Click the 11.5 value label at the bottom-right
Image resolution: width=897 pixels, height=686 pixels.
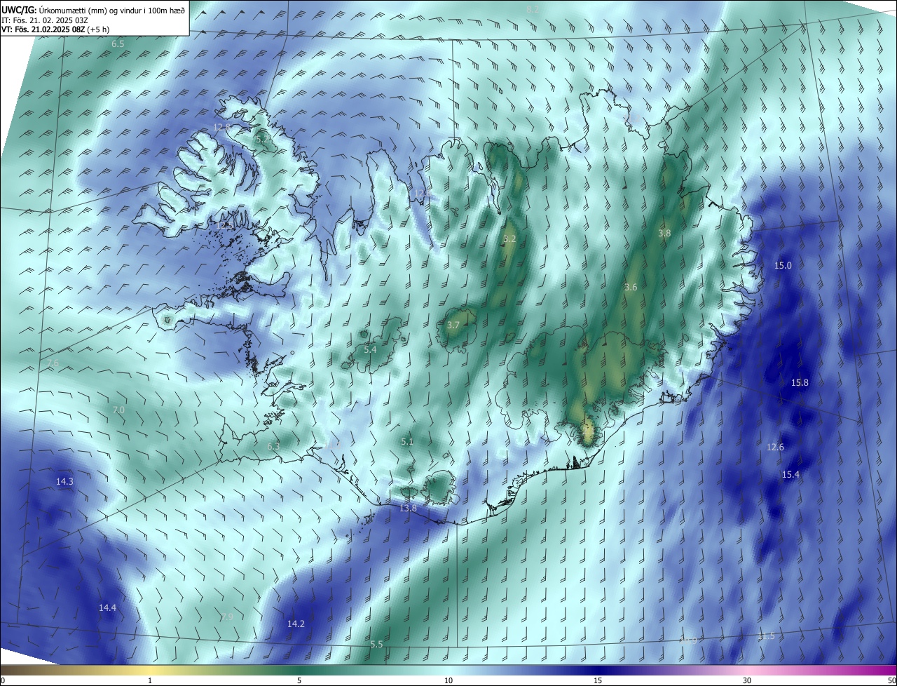pos(766,635)
